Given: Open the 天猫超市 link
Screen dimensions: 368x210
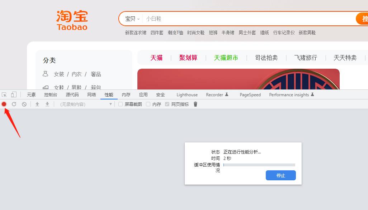Looking at the screenshot, I should pyautogui.click(x=226, y=58).
